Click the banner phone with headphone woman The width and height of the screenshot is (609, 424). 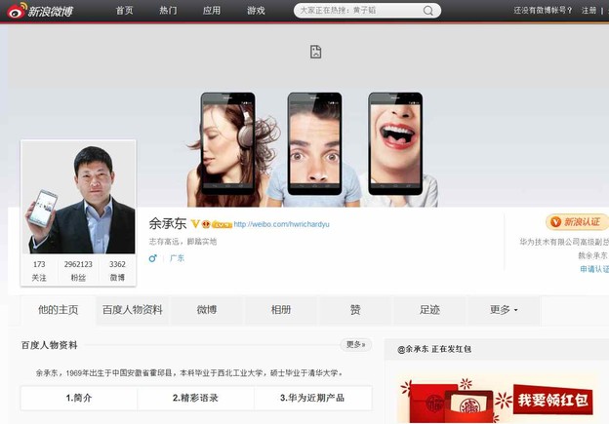click(228, 143)
